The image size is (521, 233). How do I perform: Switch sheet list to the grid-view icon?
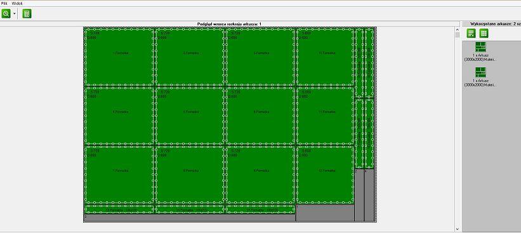(x=484, y=33)
